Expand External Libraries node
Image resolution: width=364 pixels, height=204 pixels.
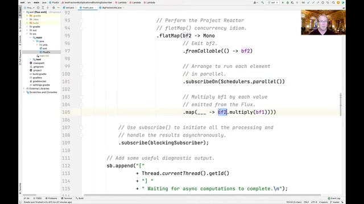tap(24, 88)
